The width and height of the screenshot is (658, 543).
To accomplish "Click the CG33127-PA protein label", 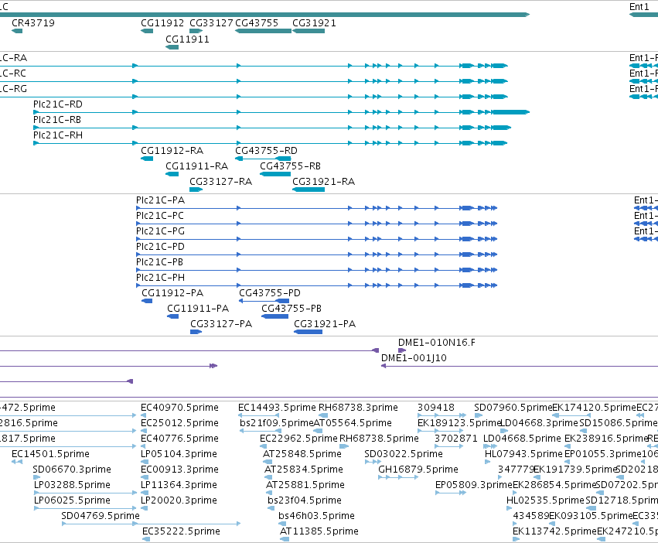I will click(221, 324).
